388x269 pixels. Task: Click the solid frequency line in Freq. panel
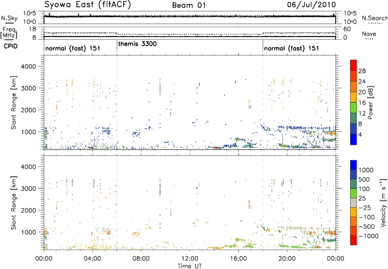pyautogui.click(x=190, y=36)
